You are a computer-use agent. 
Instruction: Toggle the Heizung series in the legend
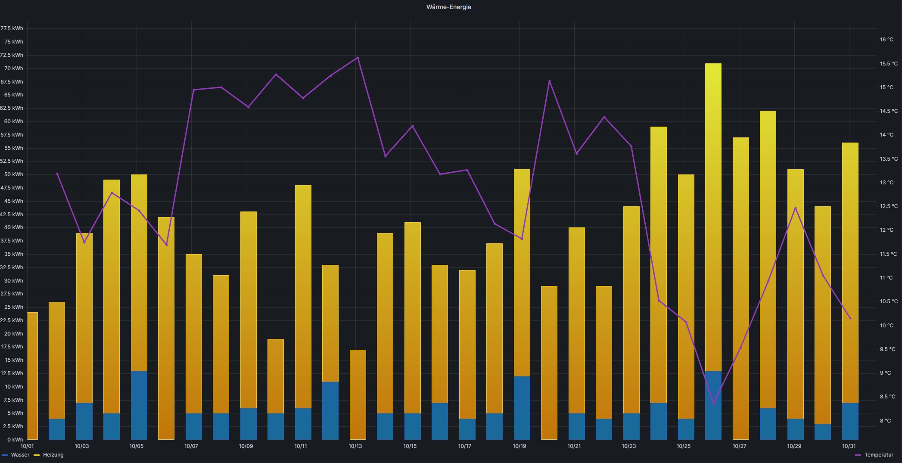[x=53, y=455]
